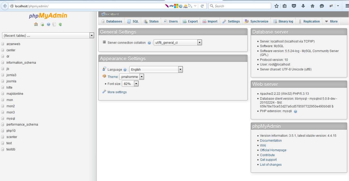
Task: Click the green reload navigation icon
Action: (60, 24)
